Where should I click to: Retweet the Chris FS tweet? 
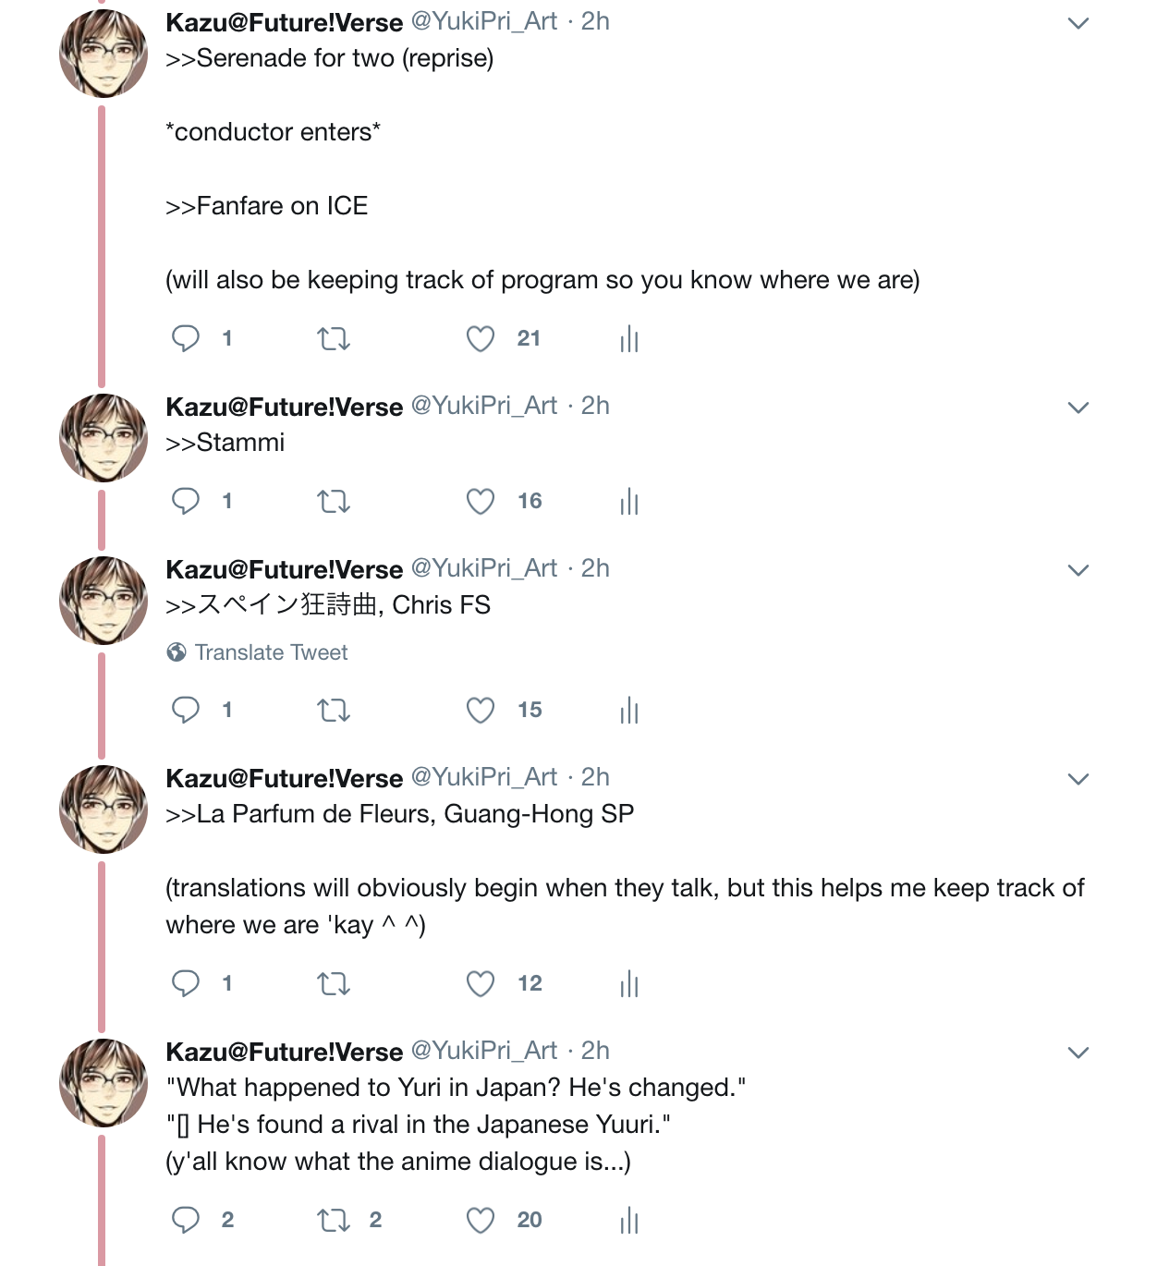(334, 711)
